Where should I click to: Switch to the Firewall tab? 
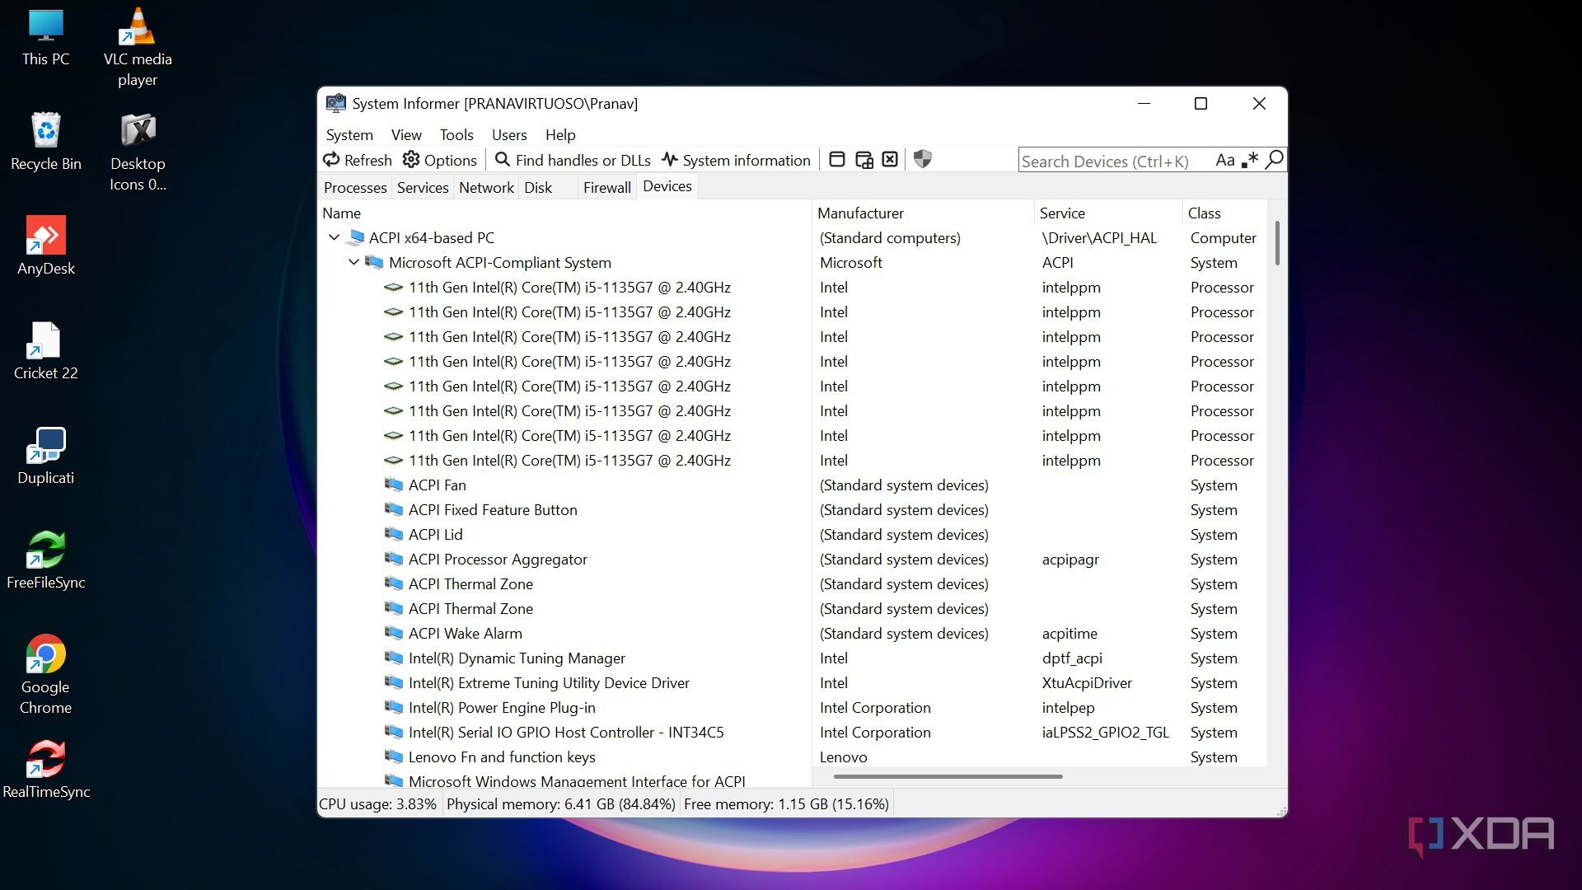tap(607, 187)
